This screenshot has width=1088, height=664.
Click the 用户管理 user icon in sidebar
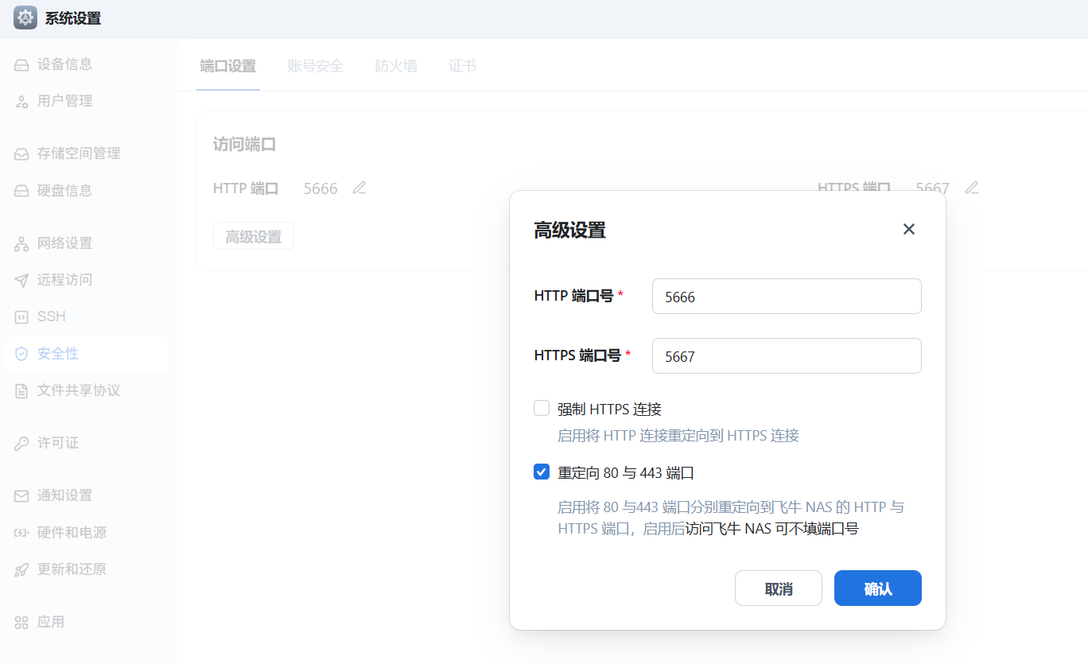(x=22, y=101)
